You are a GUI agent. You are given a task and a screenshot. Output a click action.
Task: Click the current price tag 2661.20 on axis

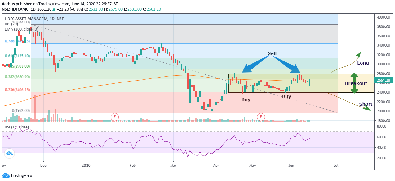pos(384,80)
